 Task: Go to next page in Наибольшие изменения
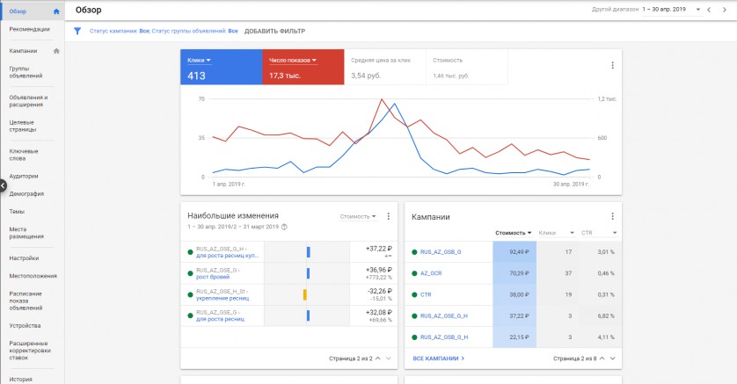coord(389,359)
